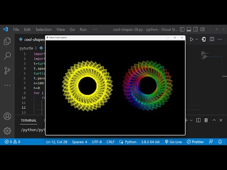Kill terminal with trash icon
This screenshot has height=170, width=227.
(206, 120)
